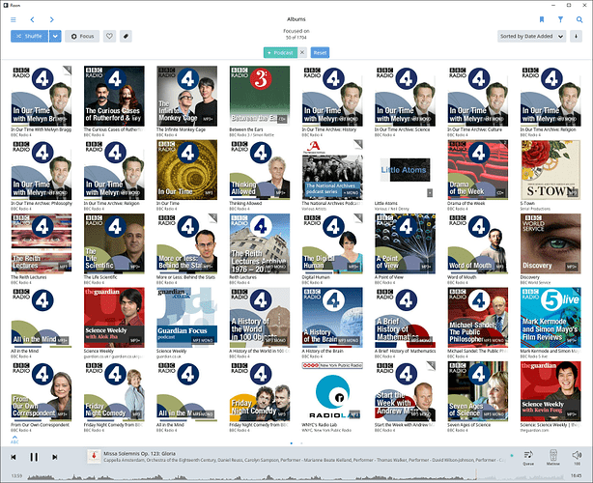Click the now playing album art thumbnail
This screenshot has height=483, width=593.
(94, 456)
